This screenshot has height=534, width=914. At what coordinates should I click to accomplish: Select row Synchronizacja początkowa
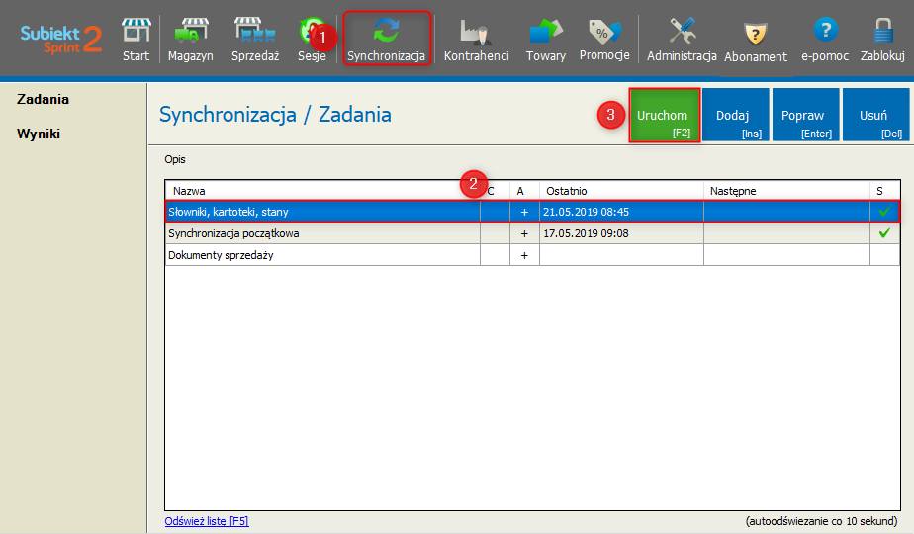[x=532, y=233]
